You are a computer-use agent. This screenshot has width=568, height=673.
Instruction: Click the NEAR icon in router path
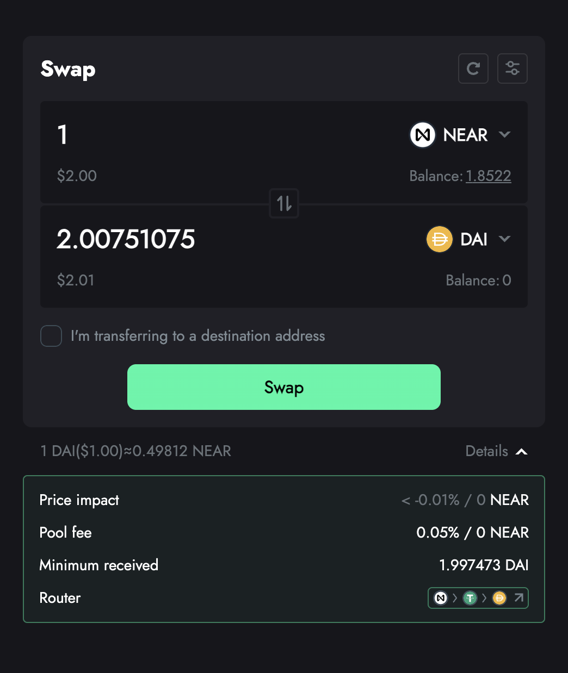click(x=441, y=598)
